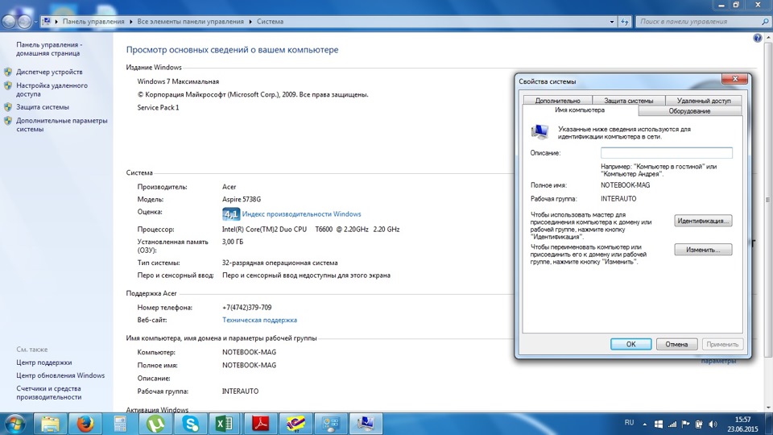Image resolution: width=773 pixels, height=435 pixels.
Task: Click the back navigation arrow
Action: [x=9, y=22]
